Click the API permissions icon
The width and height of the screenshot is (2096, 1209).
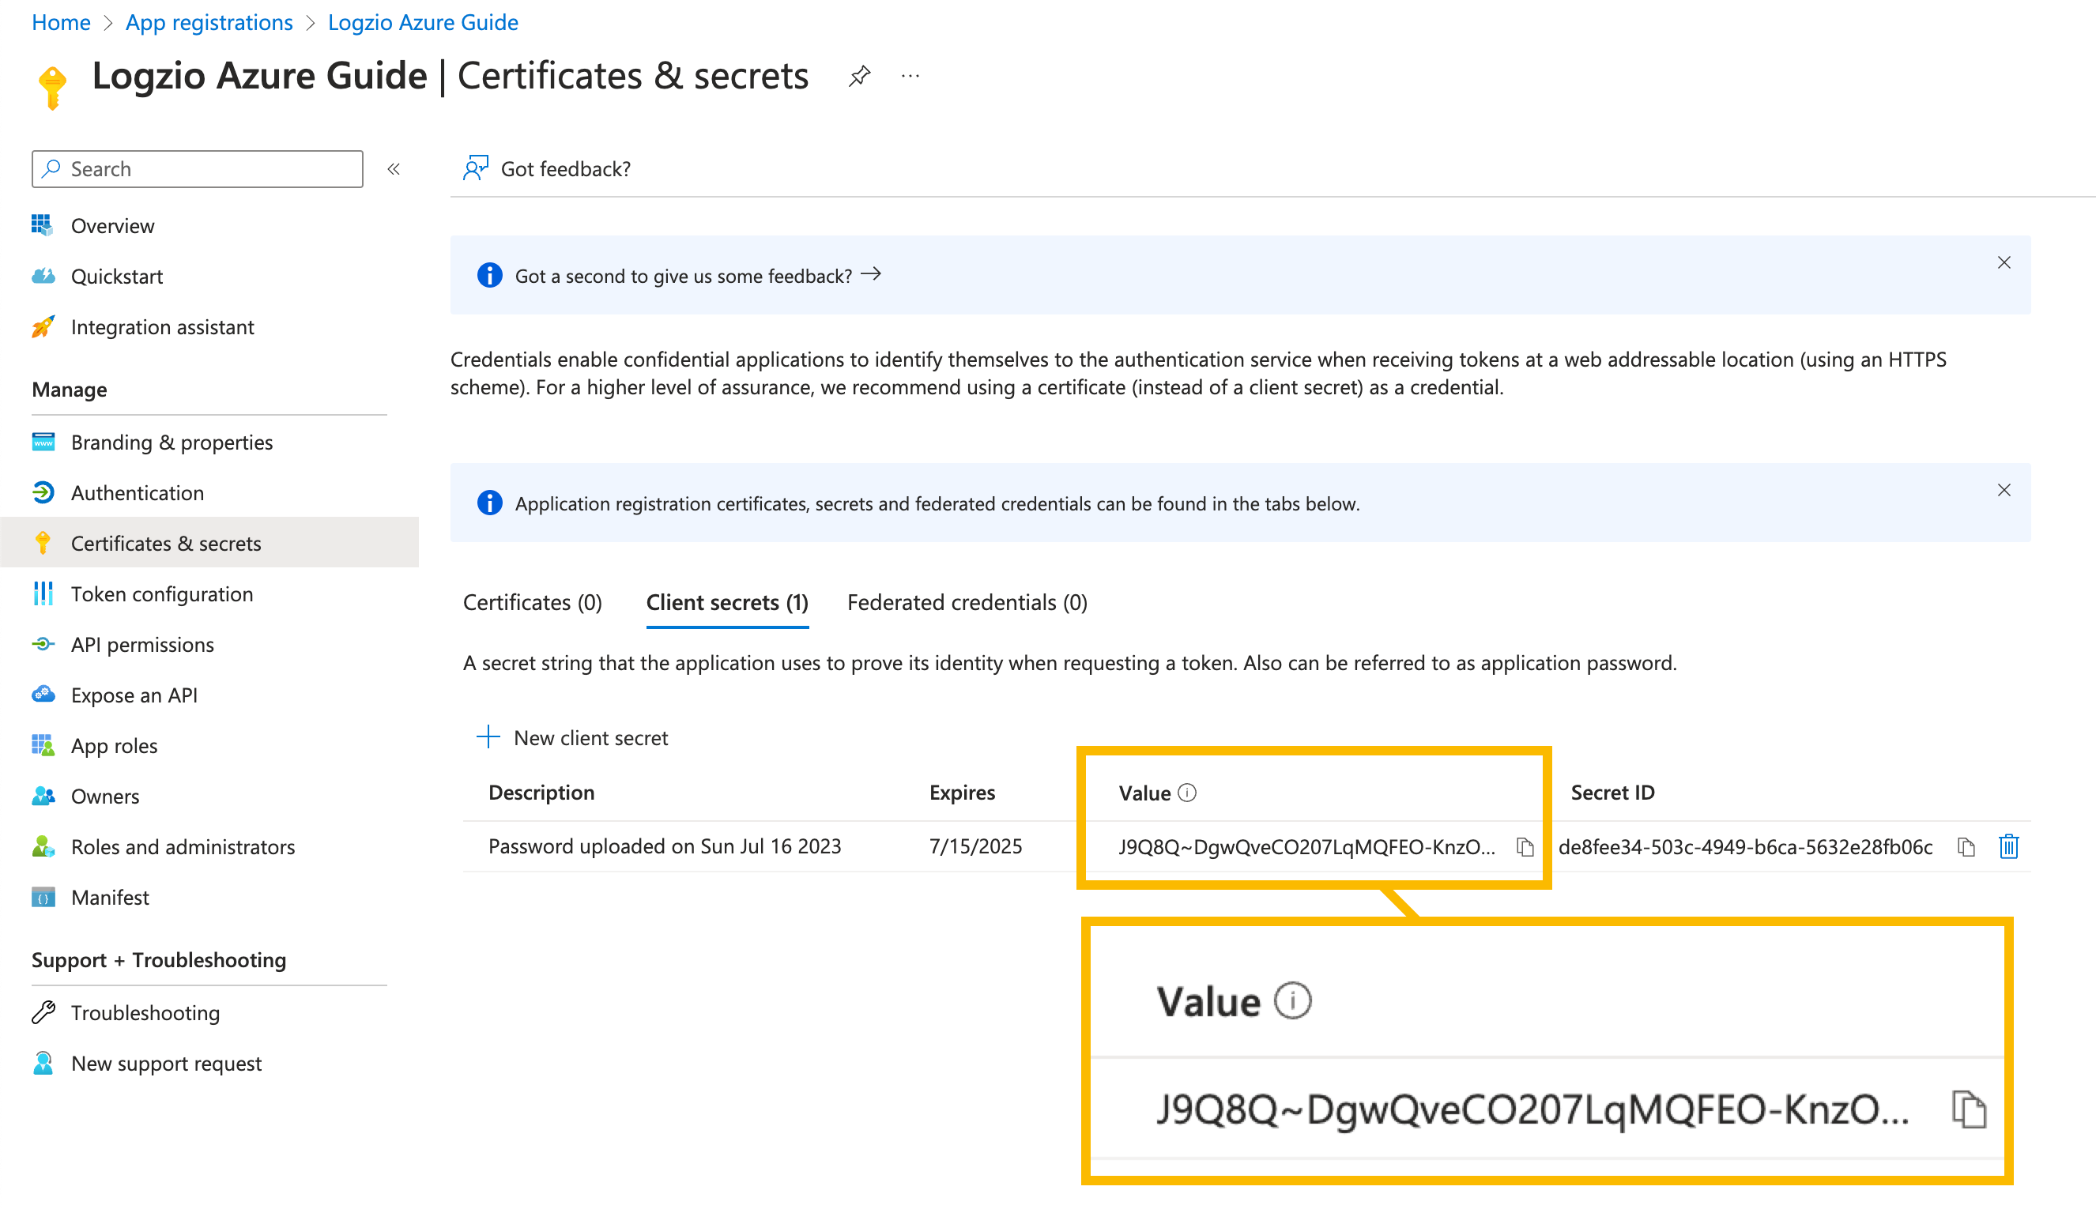pyautogui.click(x=43, y=643)
